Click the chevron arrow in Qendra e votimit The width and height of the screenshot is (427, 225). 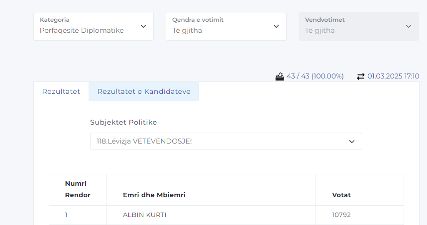click(277, 26)
